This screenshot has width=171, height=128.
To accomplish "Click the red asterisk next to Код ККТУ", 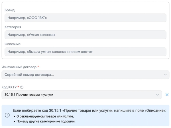I will click(18, 87).
